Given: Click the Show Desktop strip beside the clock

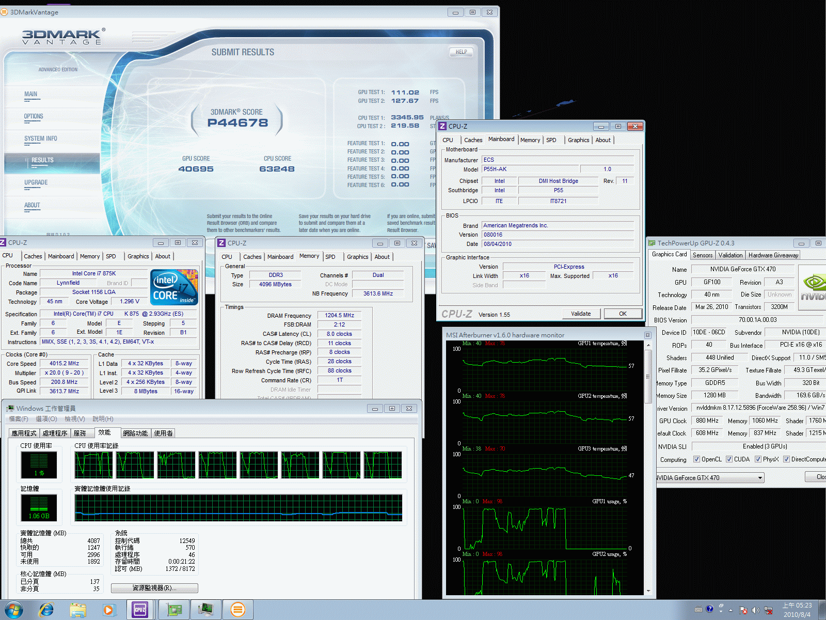Looking at the screenshot, I should point(822,610).
